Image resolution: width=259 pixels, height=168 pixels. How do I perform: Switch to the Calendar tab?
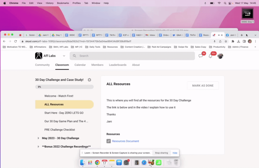pos(80,65)
